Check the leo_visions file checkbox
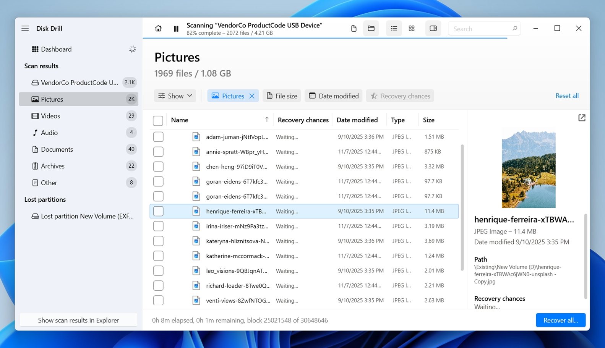The height and width of the screenshot is (348, 605). click(x=158, y=271)
